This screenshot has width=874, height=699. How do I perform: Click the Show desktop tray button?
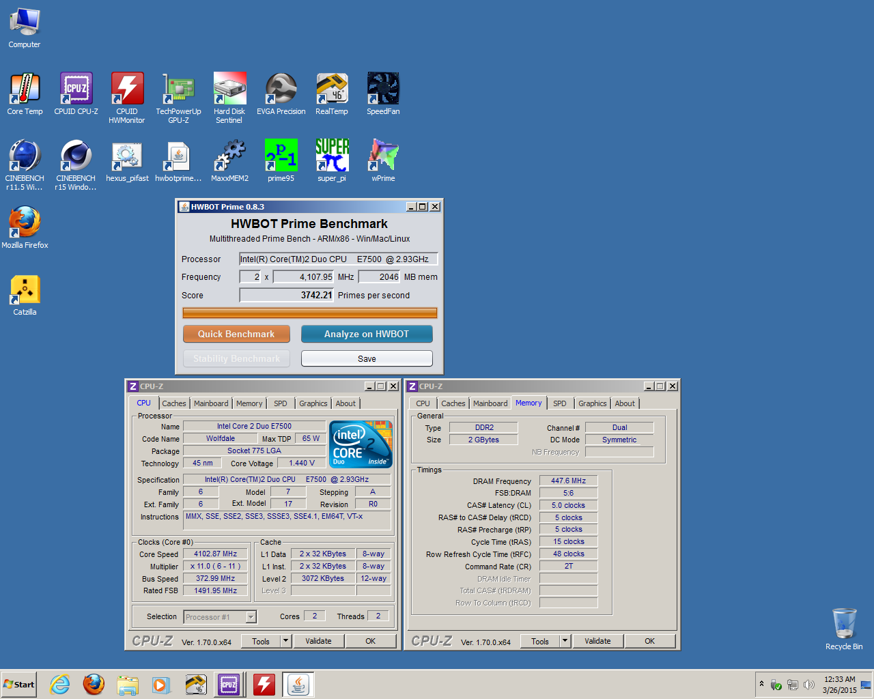866,685
